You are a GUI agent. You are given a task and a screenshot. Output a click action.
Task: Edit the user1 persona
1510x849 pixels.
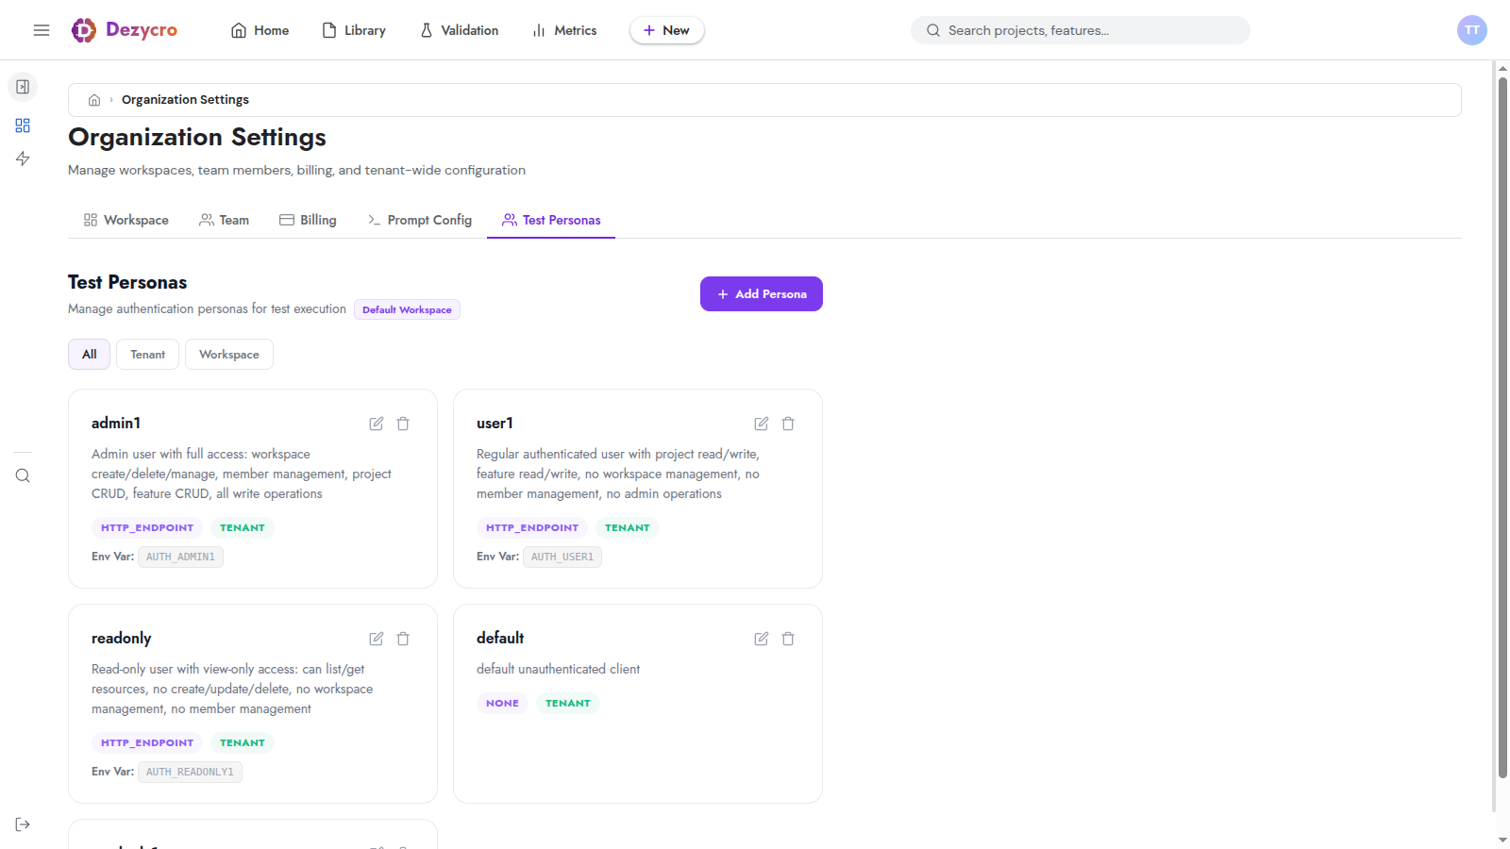(762, 424)
